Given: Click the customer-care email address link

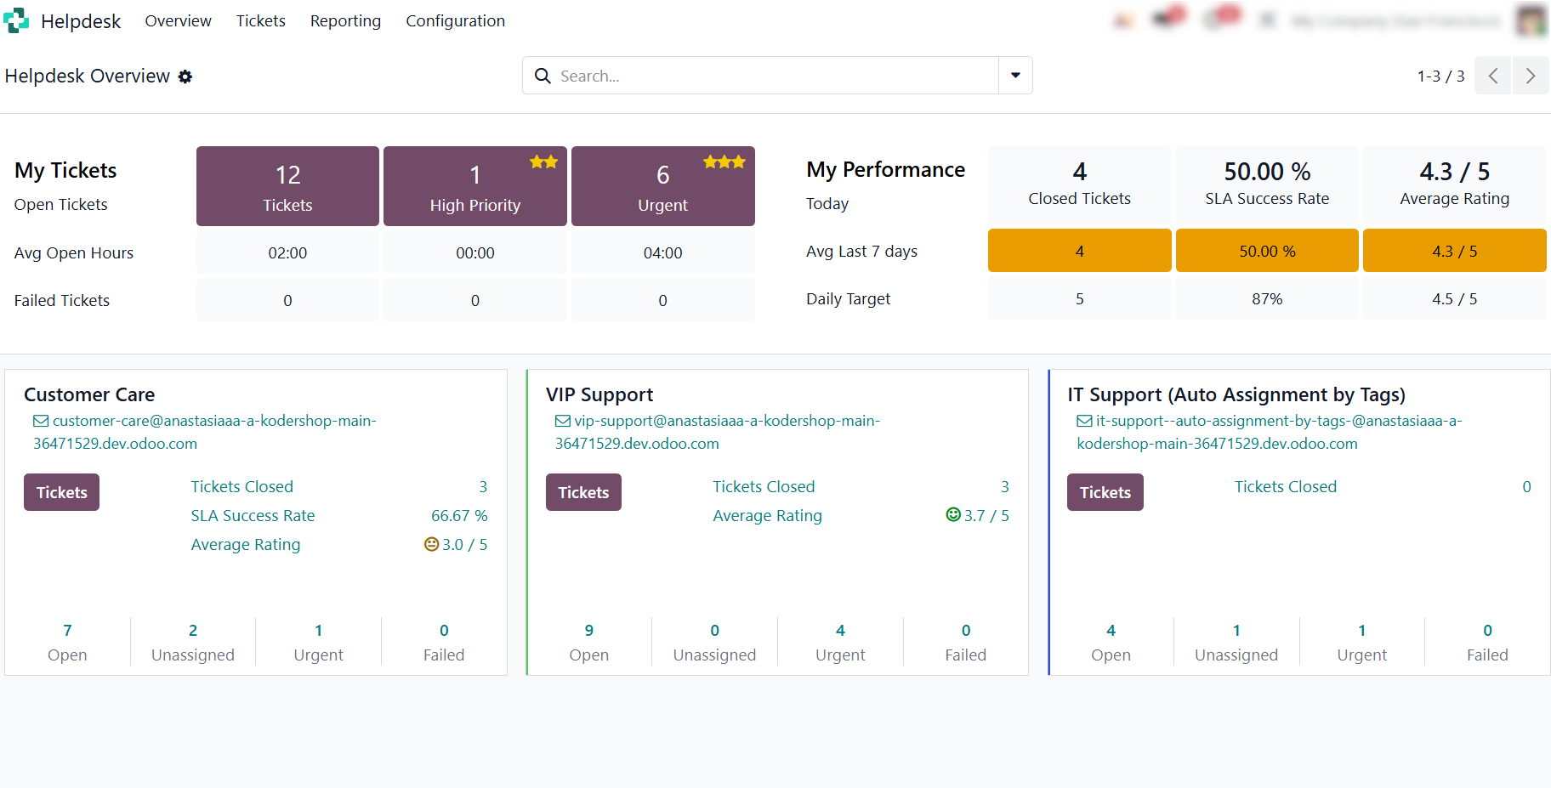Looking at the screenshot, I should click(205, 432).
